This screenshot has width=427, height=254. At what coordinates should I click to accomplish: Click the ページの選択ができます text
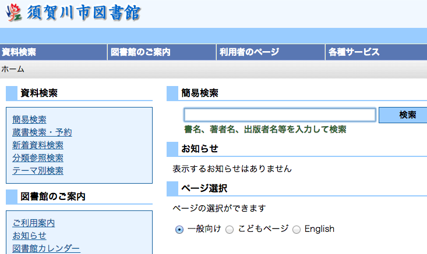coord(219,208)
